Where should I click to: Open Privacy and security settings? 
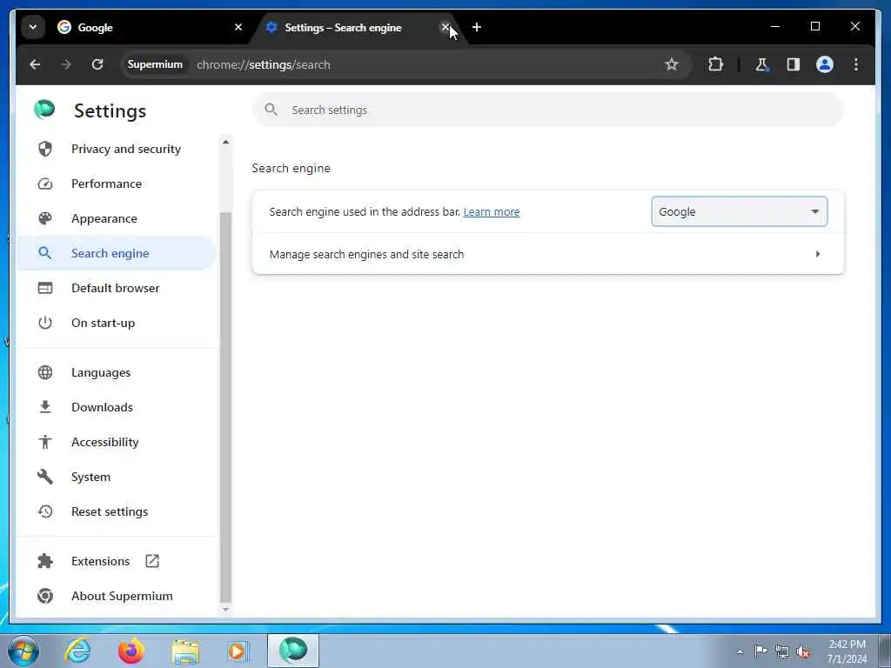tap(117, 149)
